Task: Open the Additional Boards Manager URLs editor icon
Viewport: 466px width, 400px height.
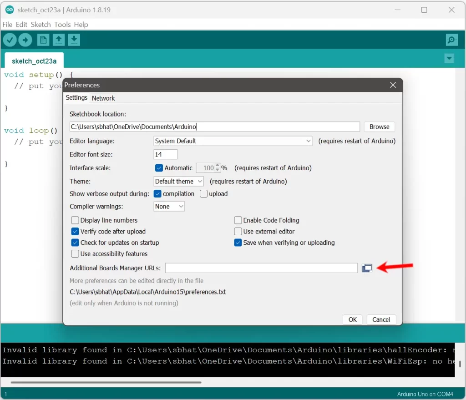Action: (x=367, y=268)
